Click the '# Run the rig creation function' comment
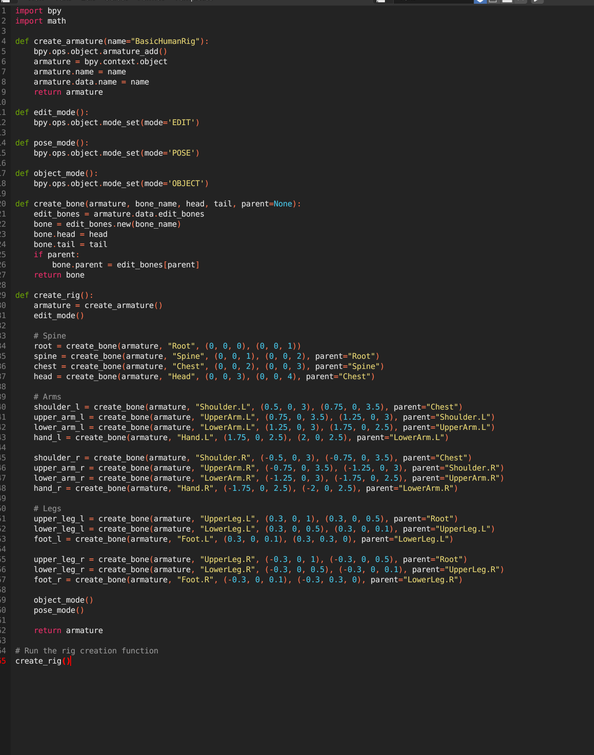594x755 pixels. 87,651
